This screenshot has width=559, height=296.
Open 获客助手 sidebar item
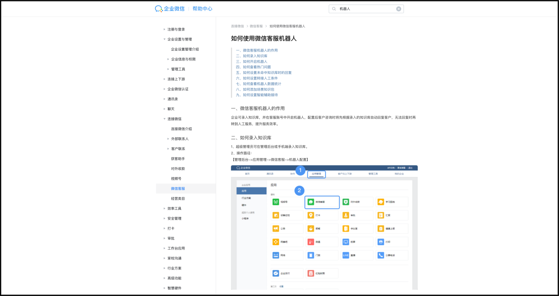pyautogui.click(x=178, y=159)
